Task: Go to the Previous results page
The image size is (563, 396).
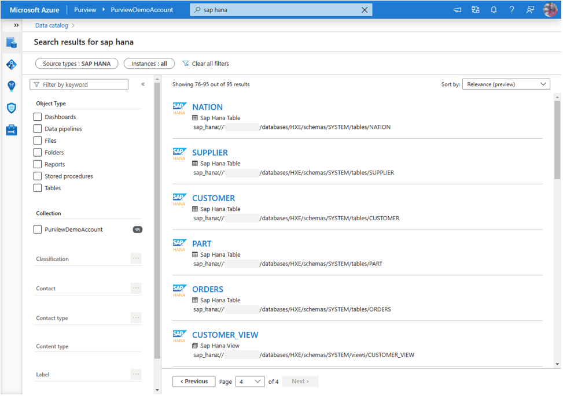Action: click(x=194, y=382)
